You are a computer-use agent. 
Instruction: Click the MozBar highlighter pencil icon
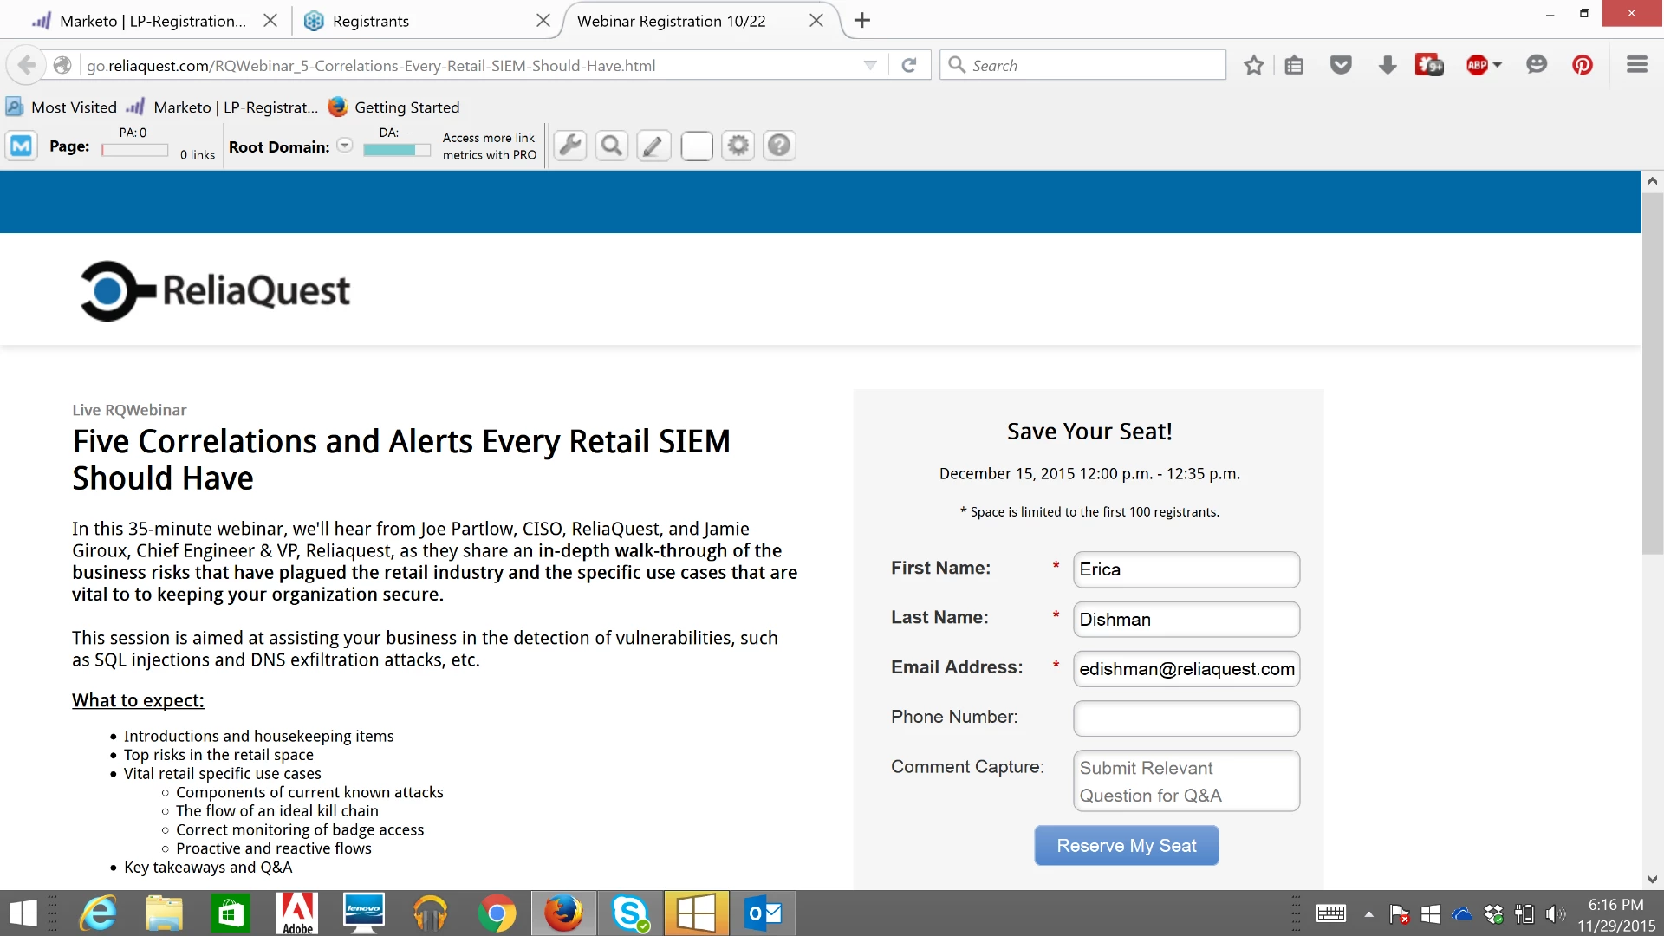tap(653, 146)
